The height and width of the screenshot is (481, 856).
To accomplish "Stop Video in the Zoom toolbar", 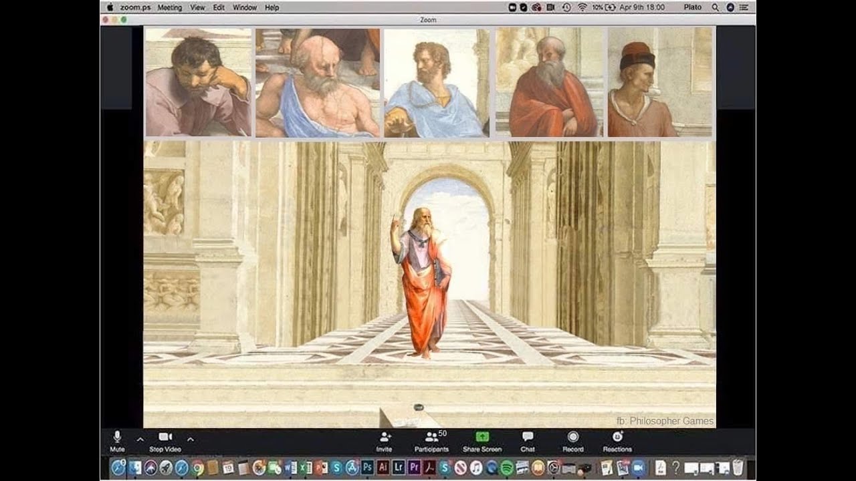I will [165, 441].
